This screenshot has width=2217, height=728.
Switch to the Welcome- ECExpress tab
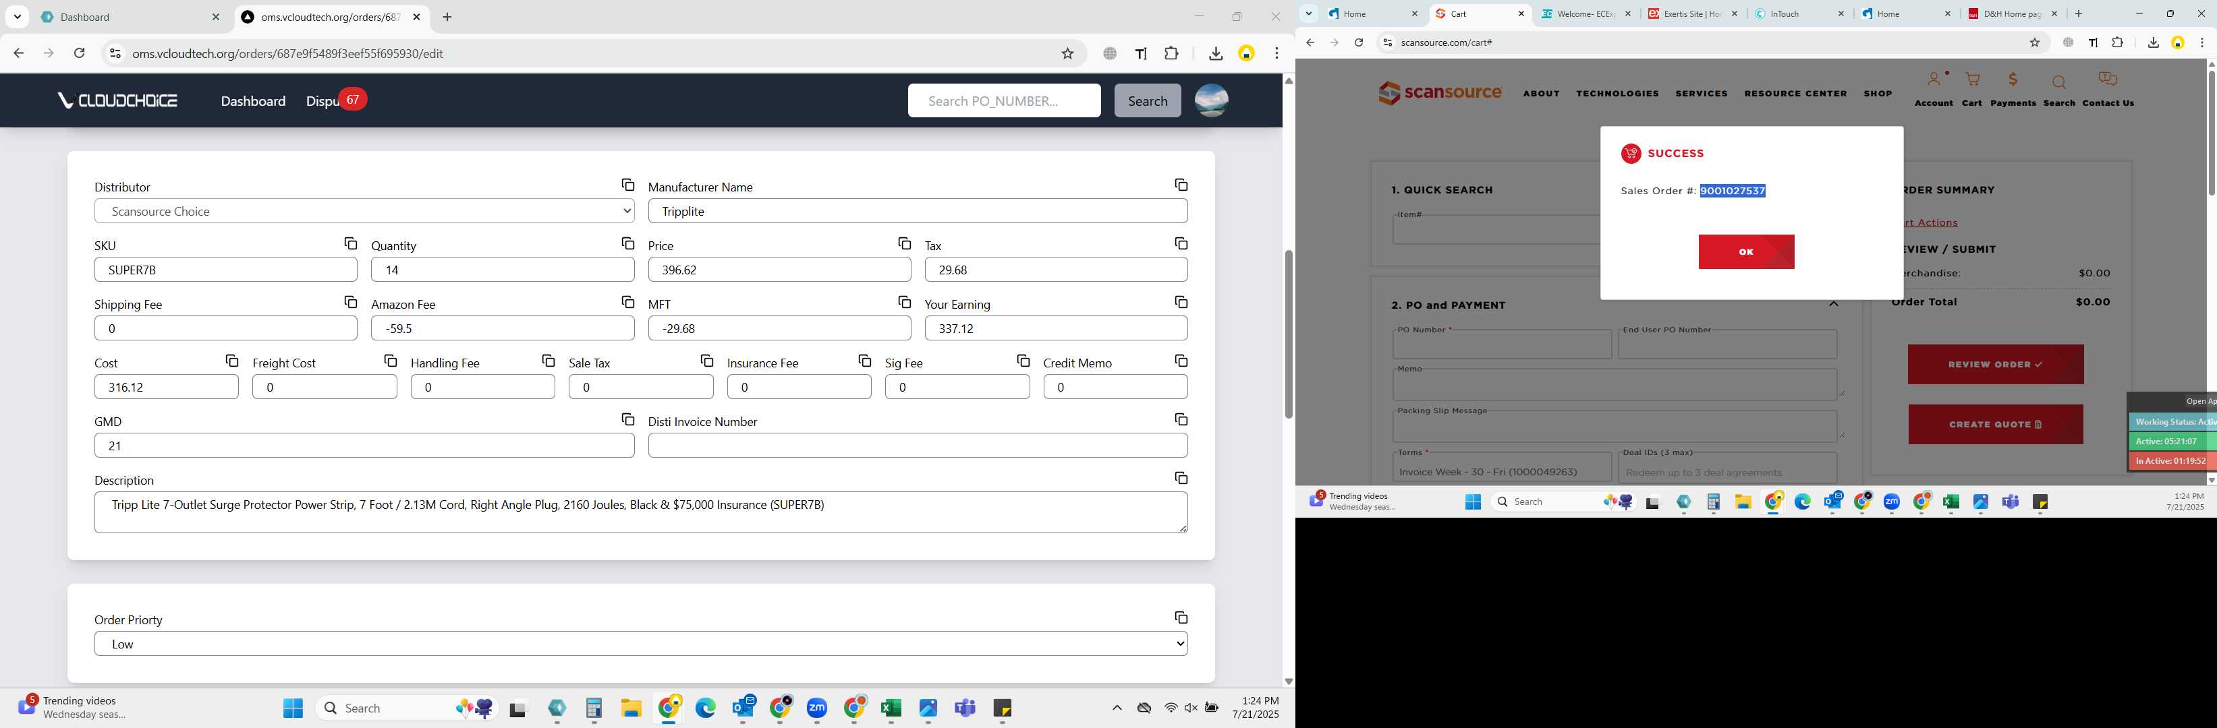[x=1586, y=13]
